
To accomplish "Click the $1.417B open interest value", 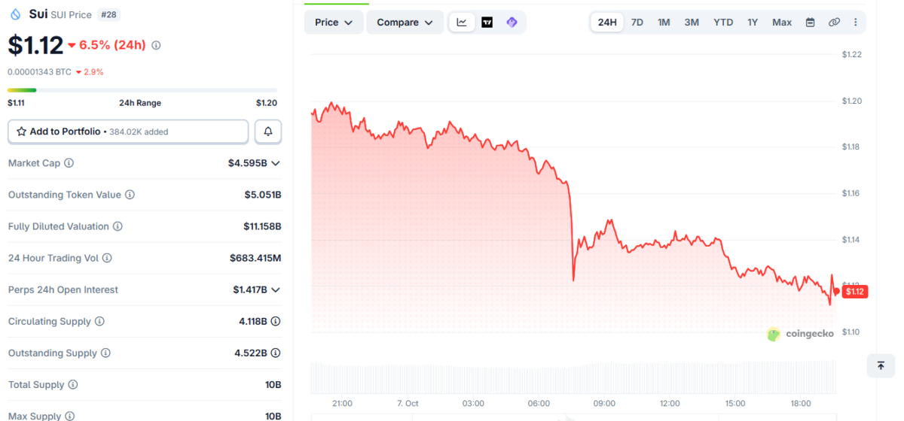I will (x=250, y=289).
